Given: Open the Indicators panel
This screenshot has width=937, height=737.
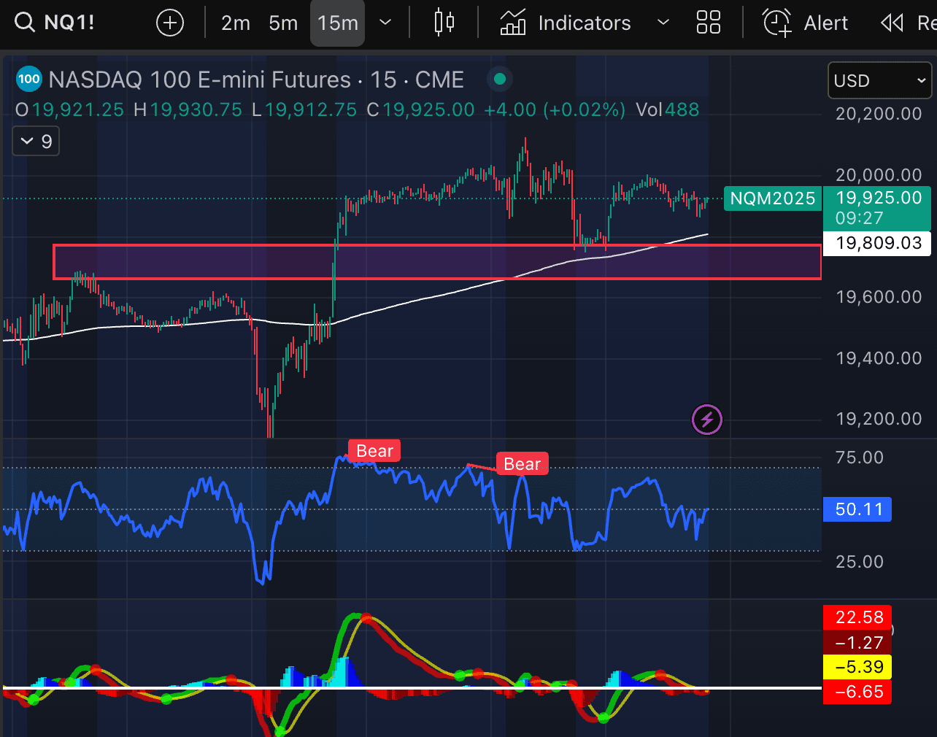Looking at the screenshot, I should point(566,23).
